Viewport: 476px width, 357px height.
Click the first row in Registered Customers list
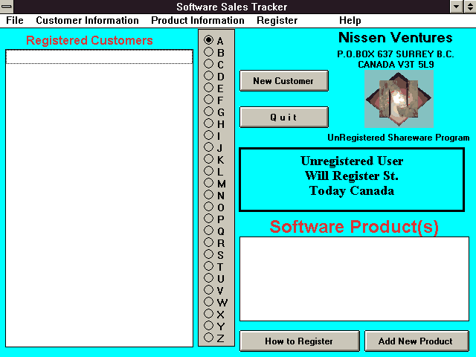point(99,57)
